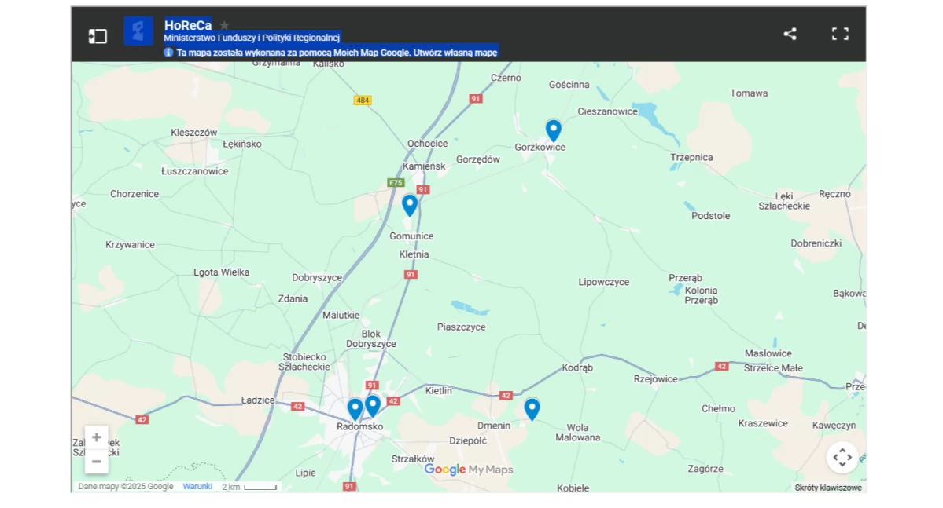The height and width of the screenshot is (508, 943).
Task: Click the blue marker near Gorzkowice
Action: click(x=553, y=130)
